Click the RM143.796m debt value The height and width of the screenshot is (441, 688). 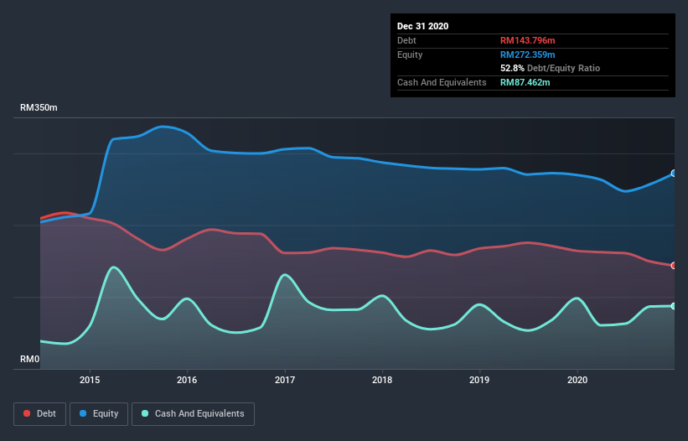pos(527,40)
